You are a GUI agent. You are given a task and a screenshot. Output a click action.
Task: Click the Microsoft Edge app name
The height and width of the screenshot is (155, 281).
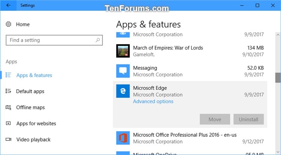(150, 88)
